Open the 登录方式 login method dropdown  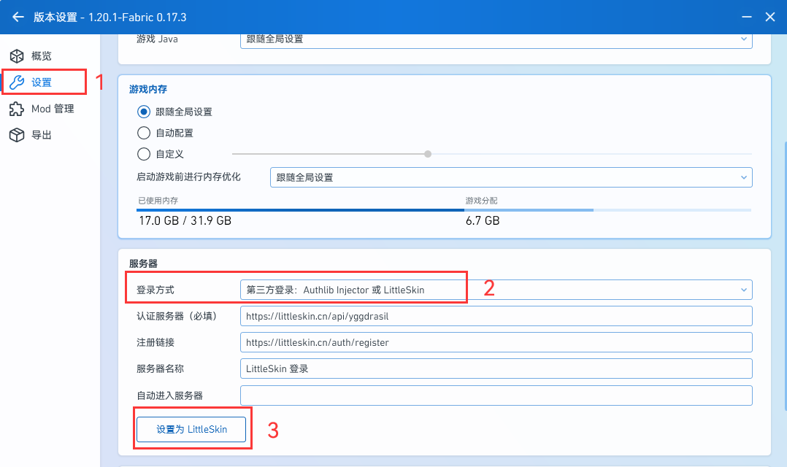(496, 290)
